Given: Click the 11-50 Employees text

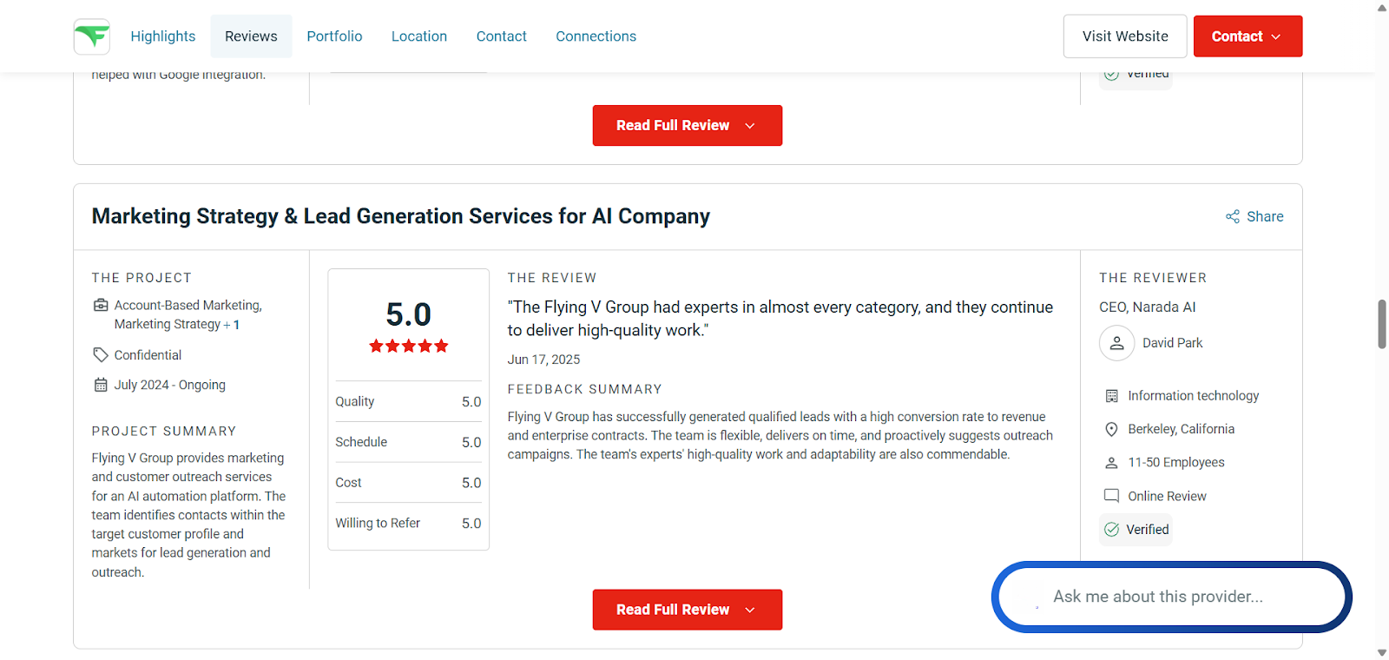Looking at the screenshot, I should tap(1176, 463).
